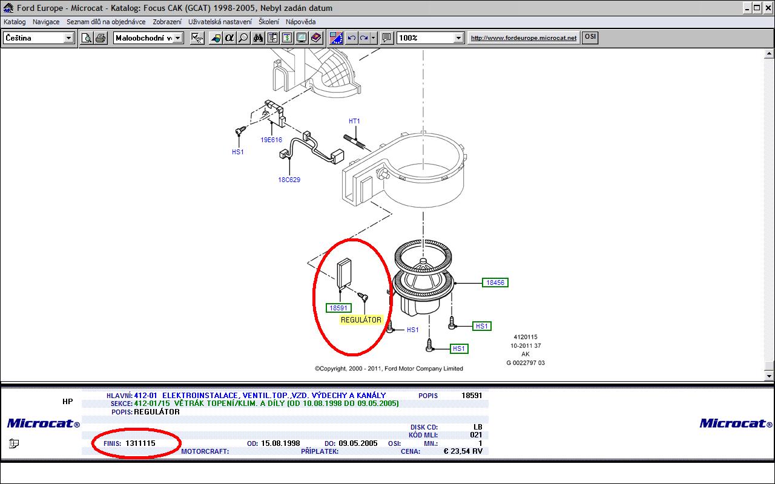
Task: Click the undo arrow button
Action: pyautogui.click(x=351, y=38)
